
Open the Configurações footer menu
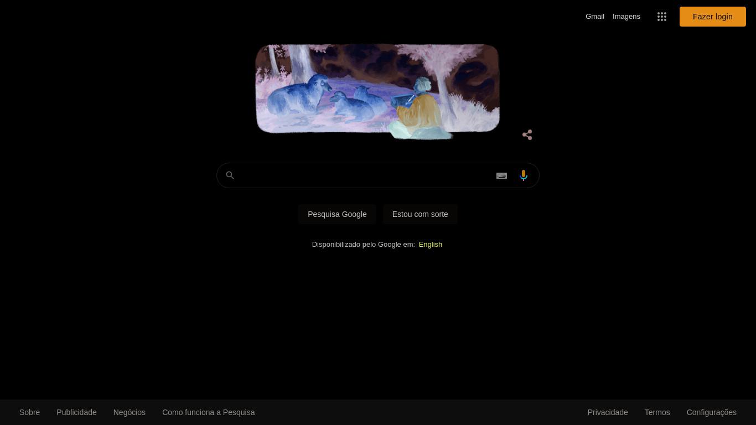coord(712,412)
